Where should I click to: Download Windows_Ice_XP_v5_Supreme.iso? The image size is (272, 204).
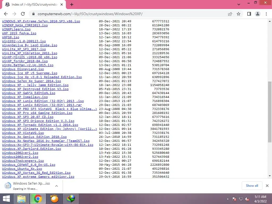pos(30,73)
